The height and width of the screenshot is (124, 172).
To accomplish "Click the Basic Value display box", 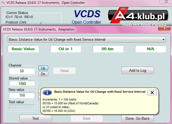I will point(23,49).
